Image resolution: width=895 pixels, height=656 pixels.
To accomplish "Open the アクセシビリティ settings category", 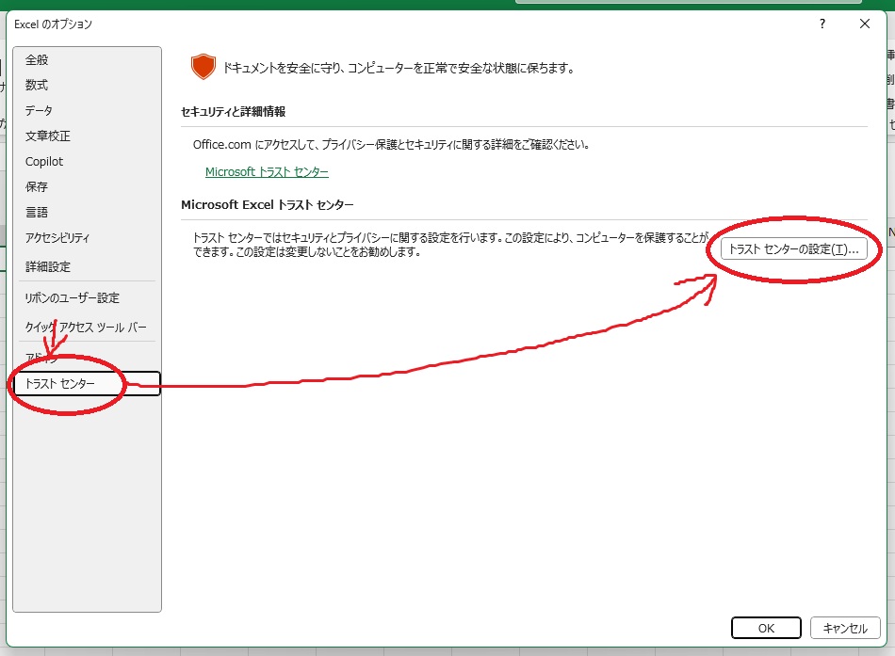I will (57, 238).
